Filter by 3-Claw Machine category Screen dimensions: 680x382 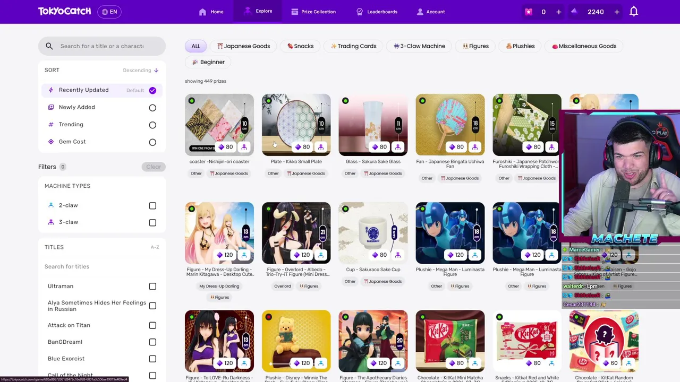419,46
